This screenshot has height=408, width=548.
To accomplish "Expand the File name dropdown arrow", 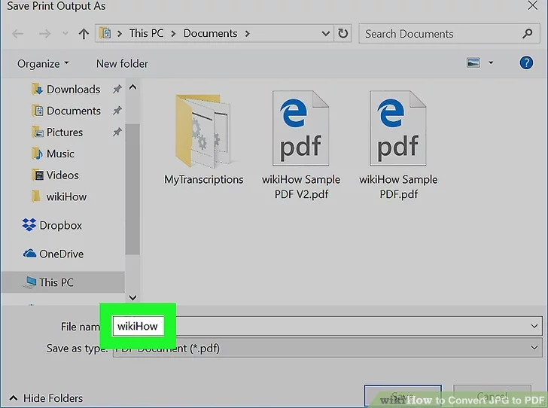I will pos(534,326).
